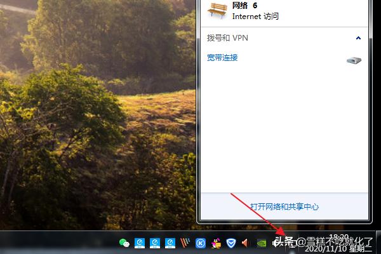This screenshot has height=254, width=381.
Task: Click the QQ penguin tray icon
Action: 216,243
